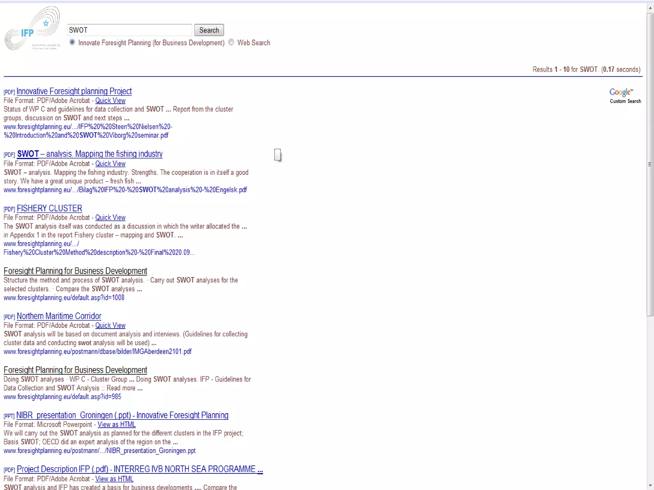654x490 pixels.
Task: Click Quick View under Northern Maritime Corridor
Action: (110, 325)
